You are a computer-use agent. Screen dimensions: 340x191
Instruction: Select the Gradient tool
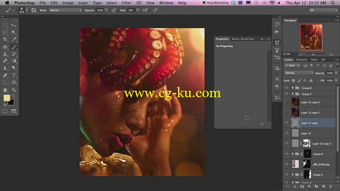click(14, 61)
